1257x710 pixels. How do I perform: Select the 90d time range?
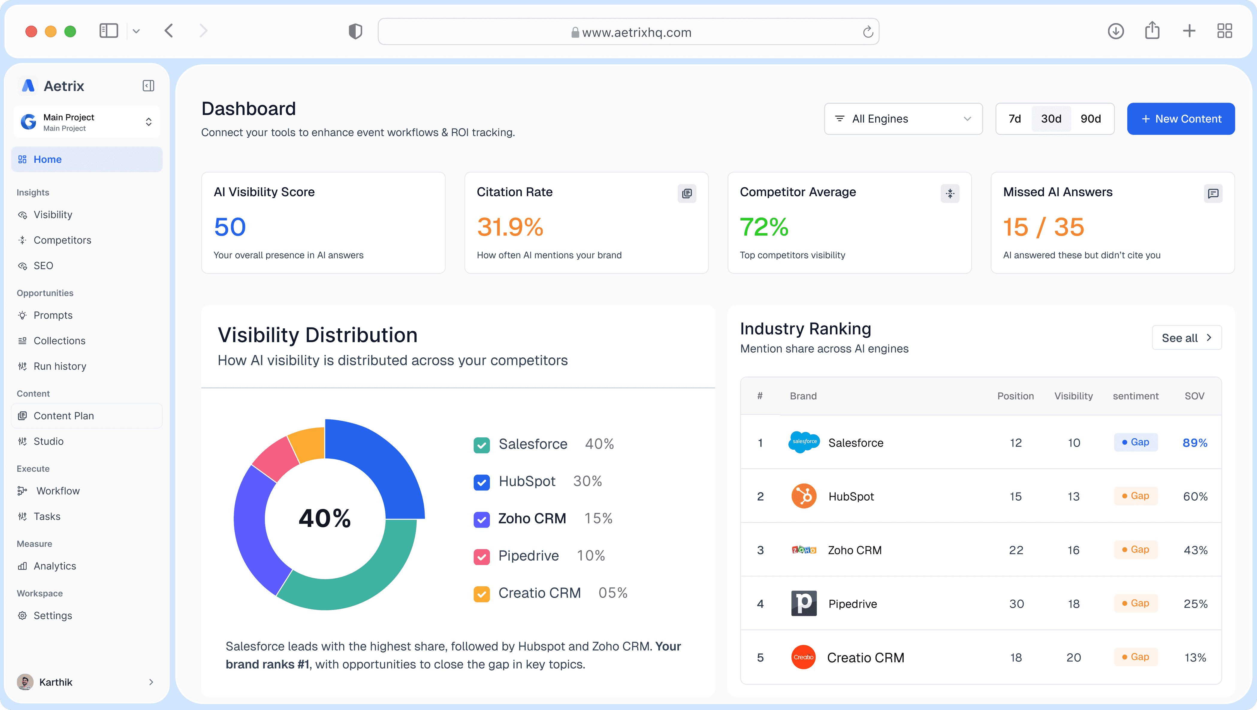click(1091, 119)
